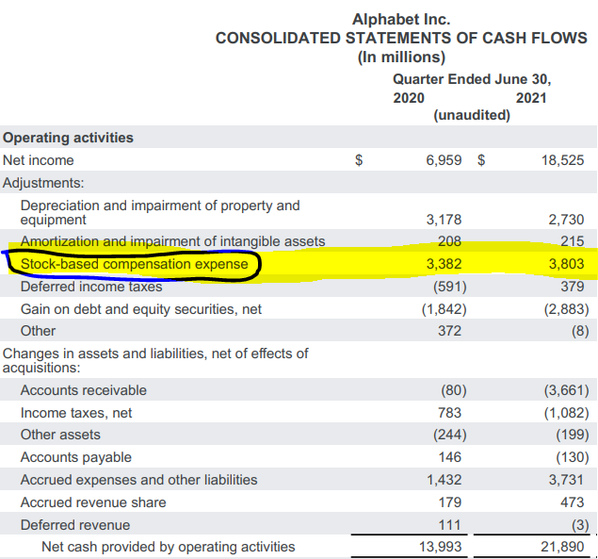Click the 'Net income' row label
This screenshot has height=559, width=598.
(38, 160)
